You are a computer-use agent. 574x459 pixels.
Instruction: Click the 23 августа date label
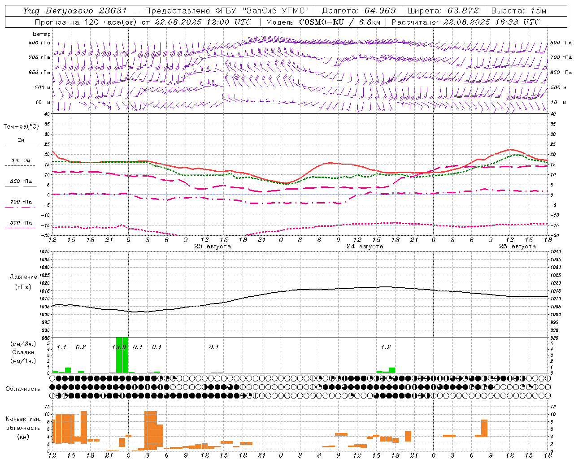click(213, 247)
